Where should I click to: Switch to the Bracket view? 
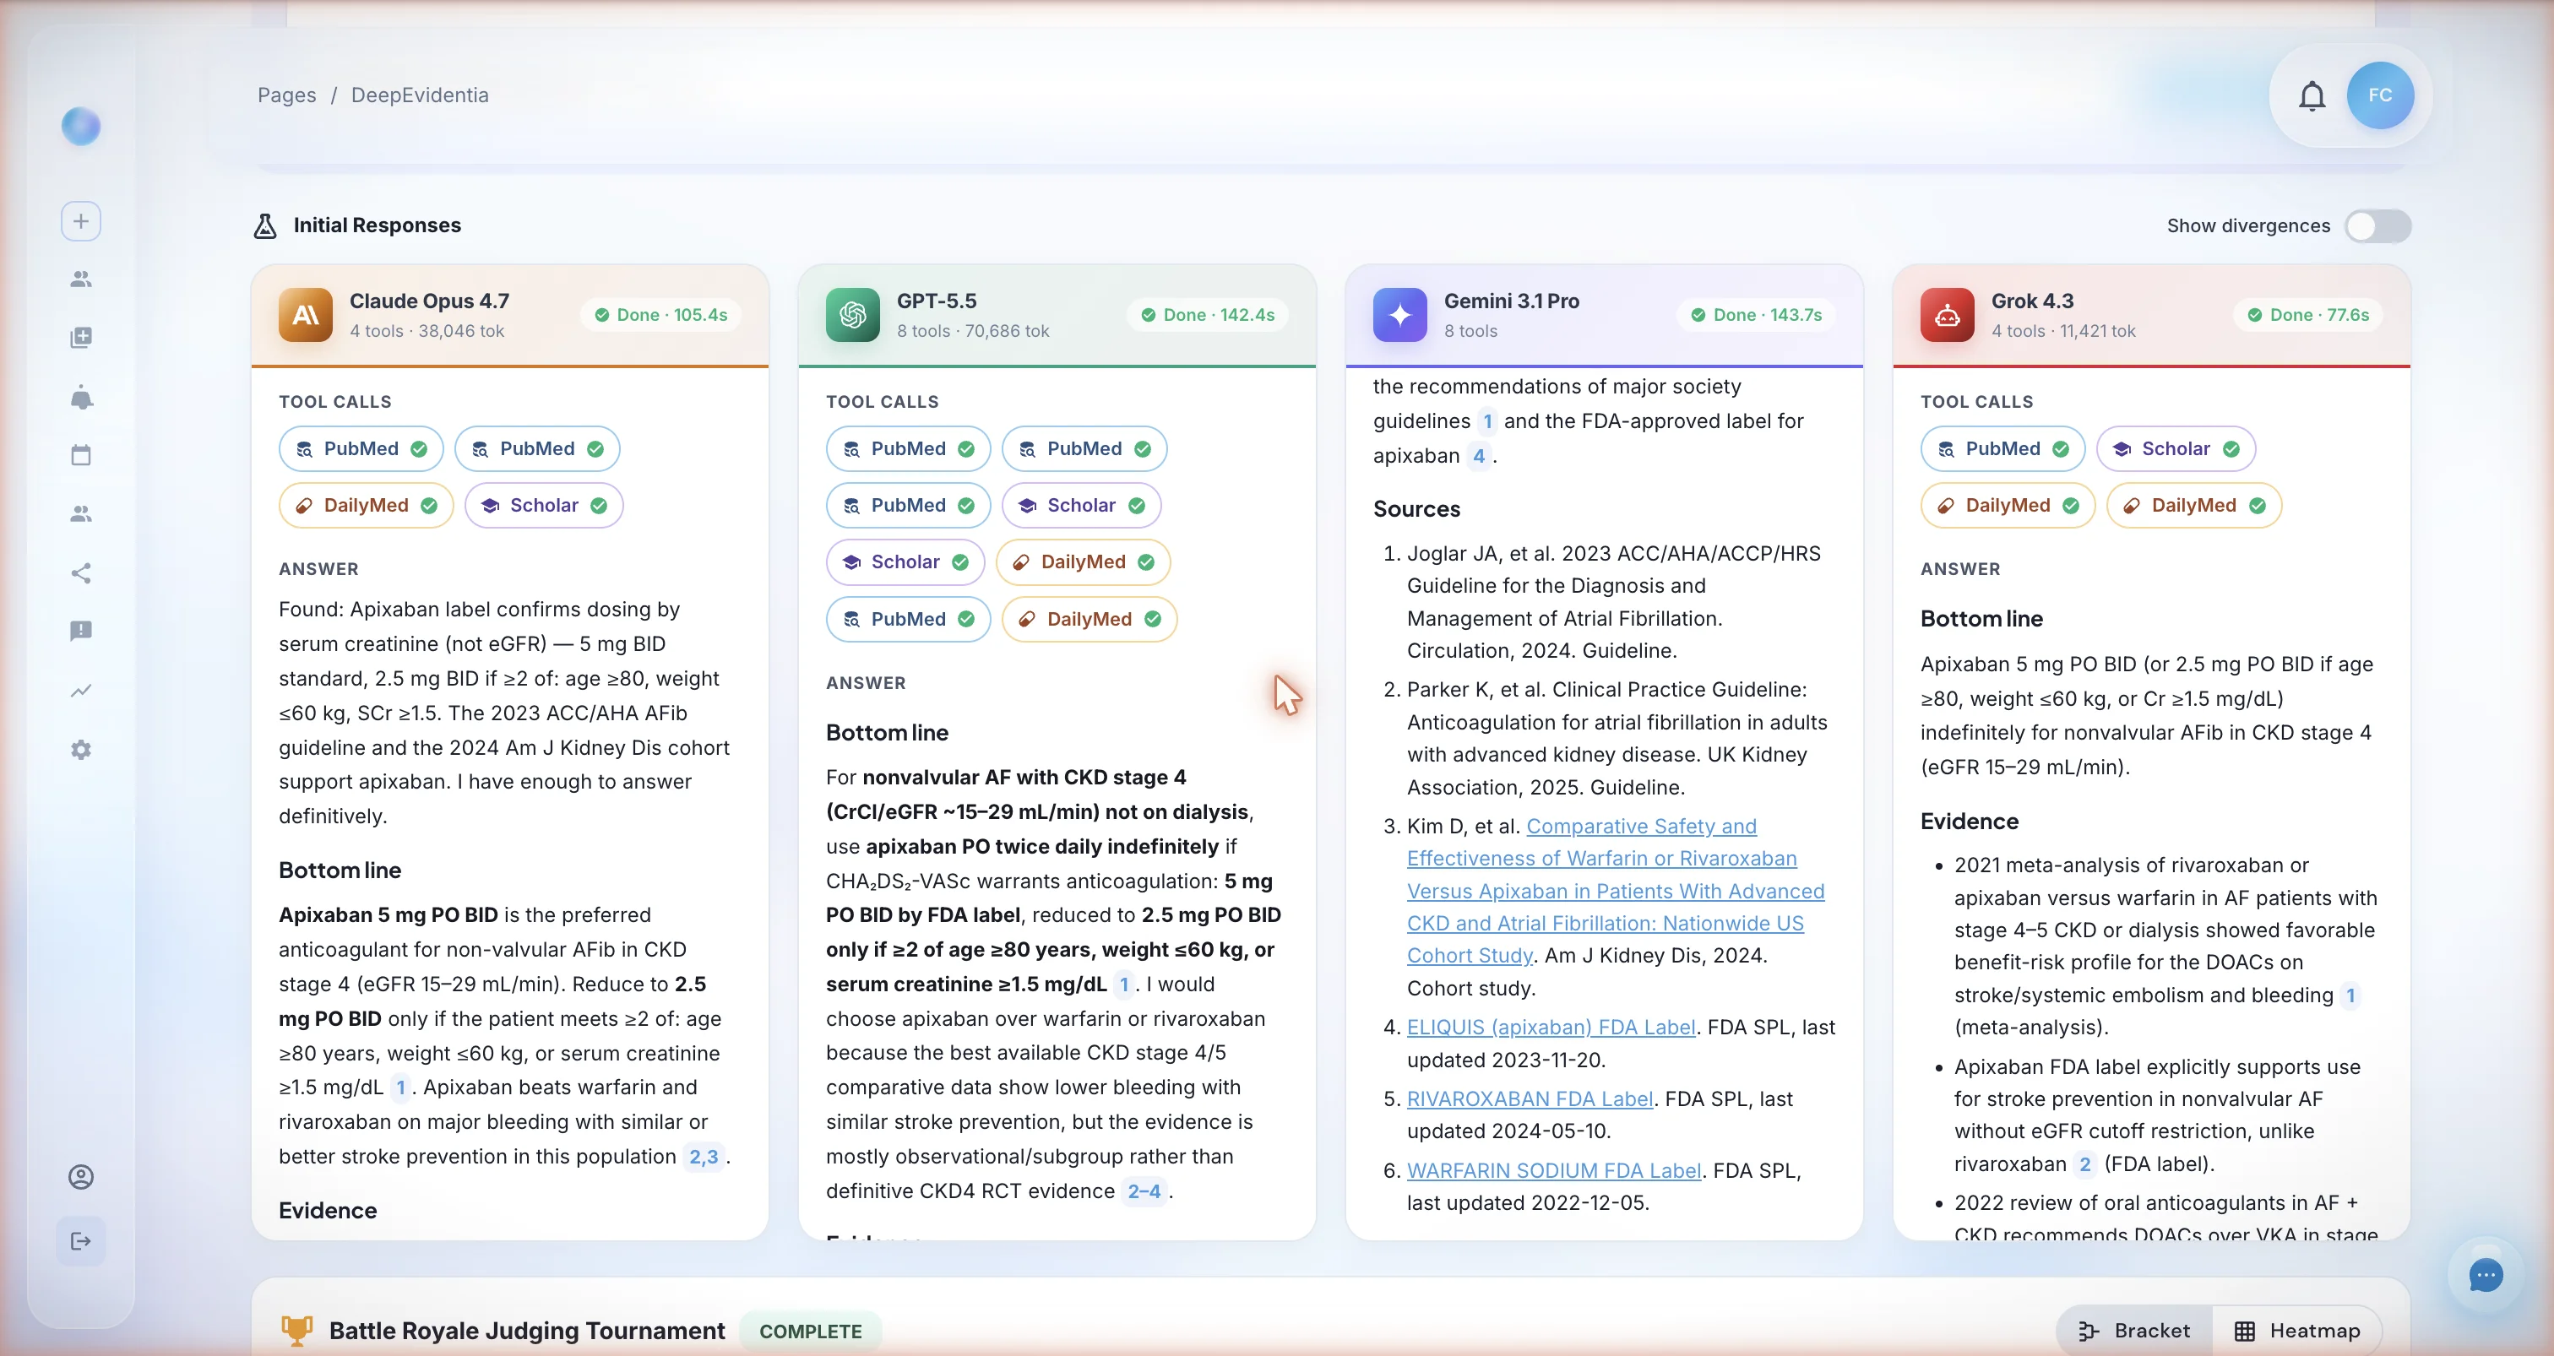(2134, 1330)
